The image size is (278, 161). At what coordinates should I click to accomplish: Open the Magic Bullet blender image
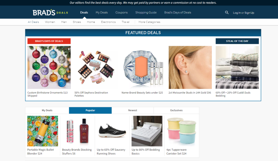point(43,131)
